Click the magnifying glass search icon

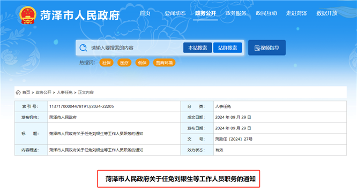[83, 48]
